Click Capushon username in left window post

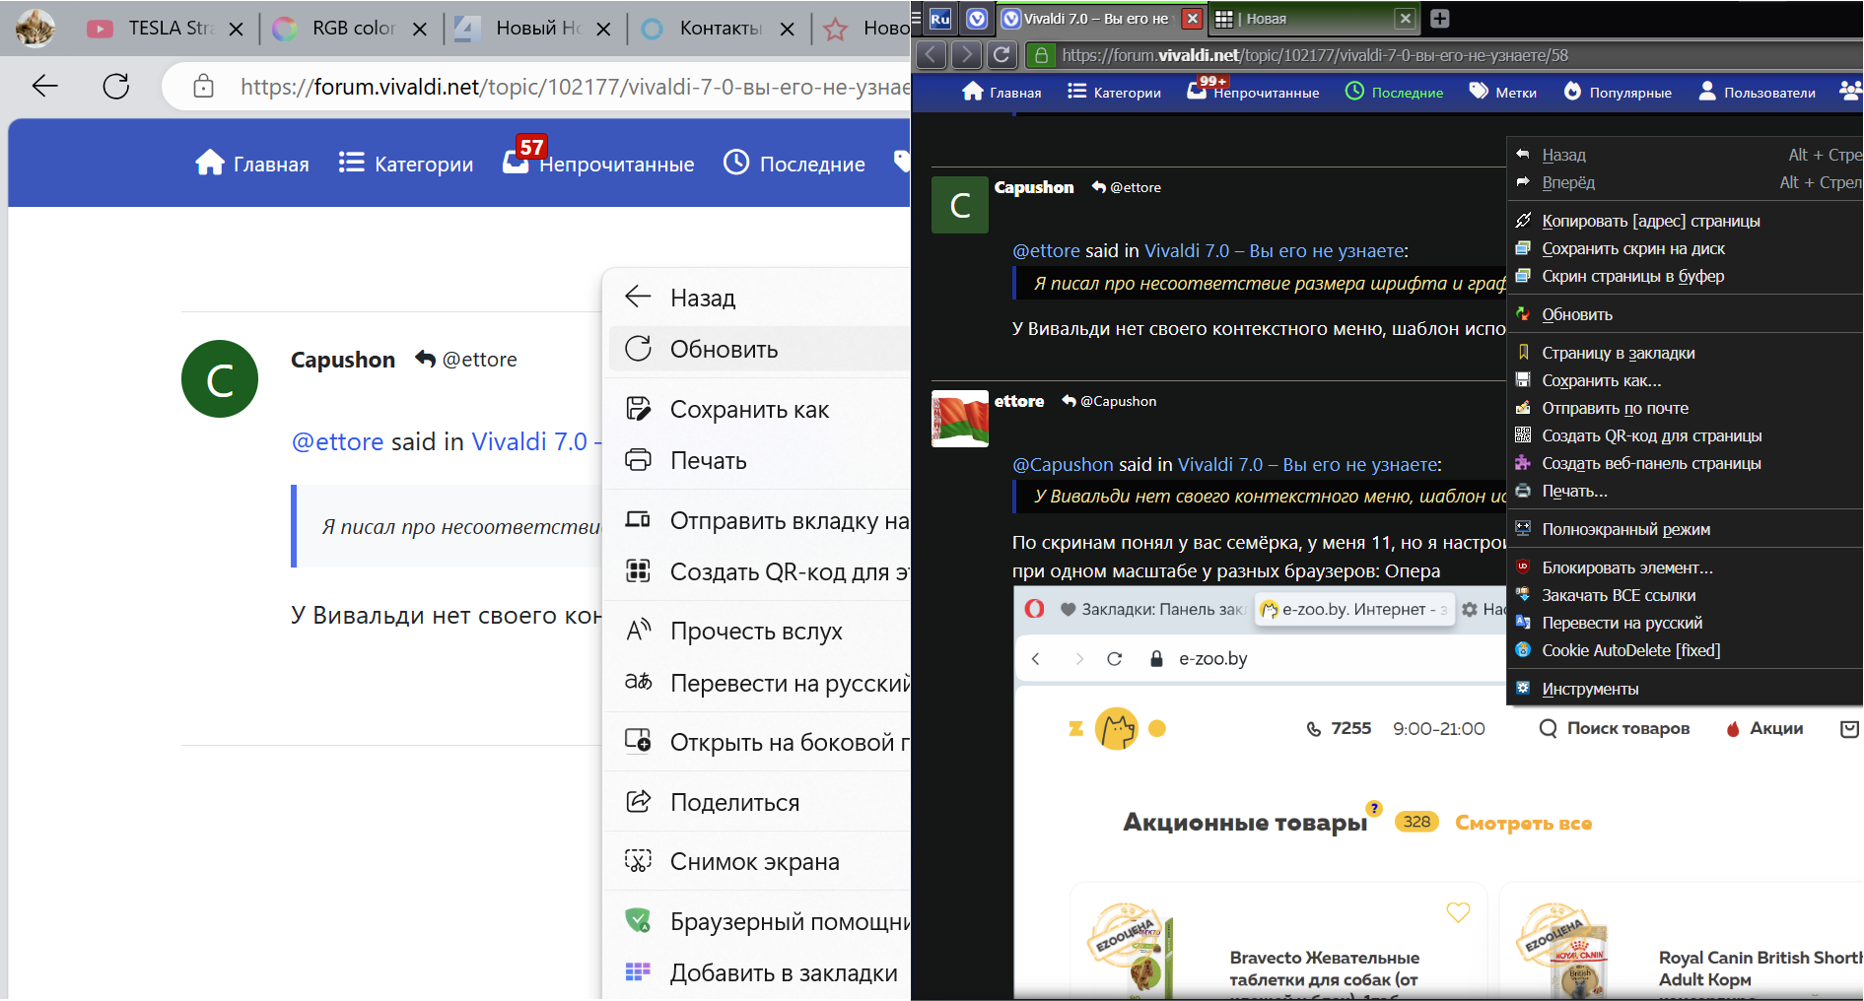(343, 360)
